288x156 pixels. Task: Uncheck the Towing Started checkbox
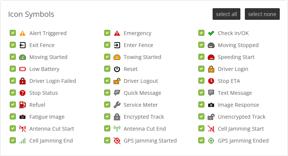pos(107,57)
